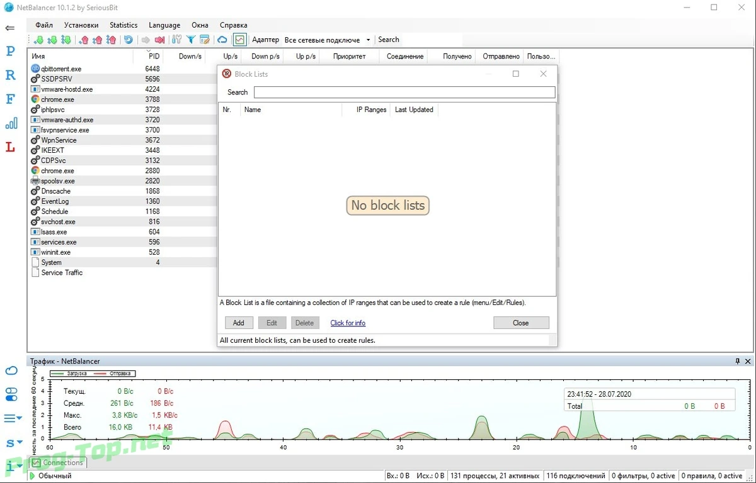The image size is (756, 483).
Task: Toggle the traffic chart toolbar icon
Action: coord(239,40)
